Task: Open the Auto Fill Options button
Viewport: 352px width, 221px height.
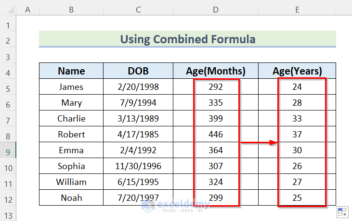Action: click(342, 212)
